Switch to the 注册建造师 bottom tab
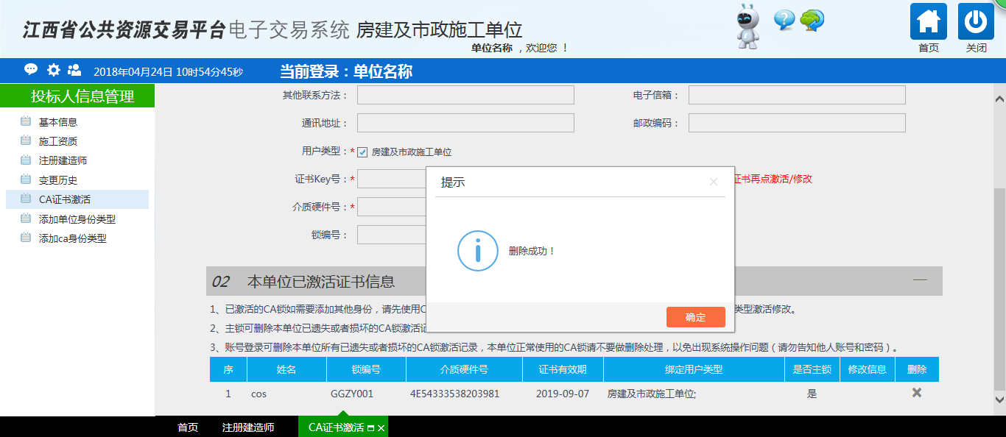 tap(248, 427)
